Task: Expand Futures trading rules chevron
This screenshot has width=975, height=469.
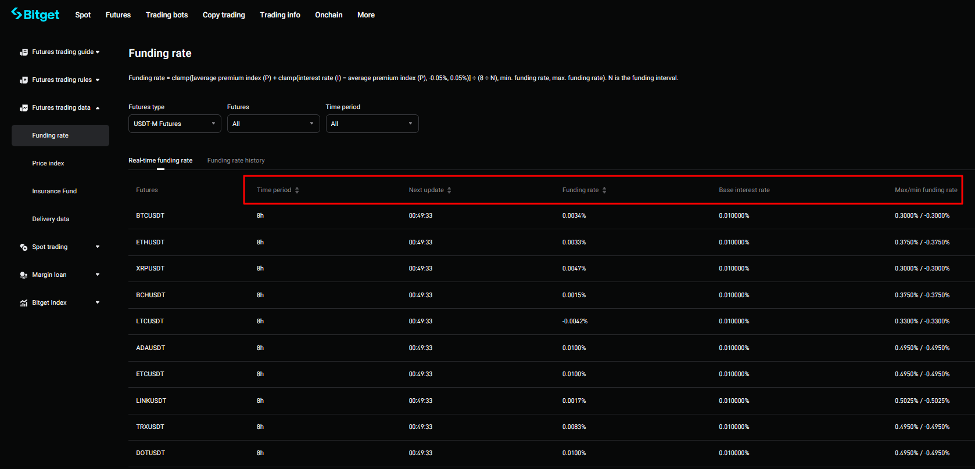Action: click(98, 80)
